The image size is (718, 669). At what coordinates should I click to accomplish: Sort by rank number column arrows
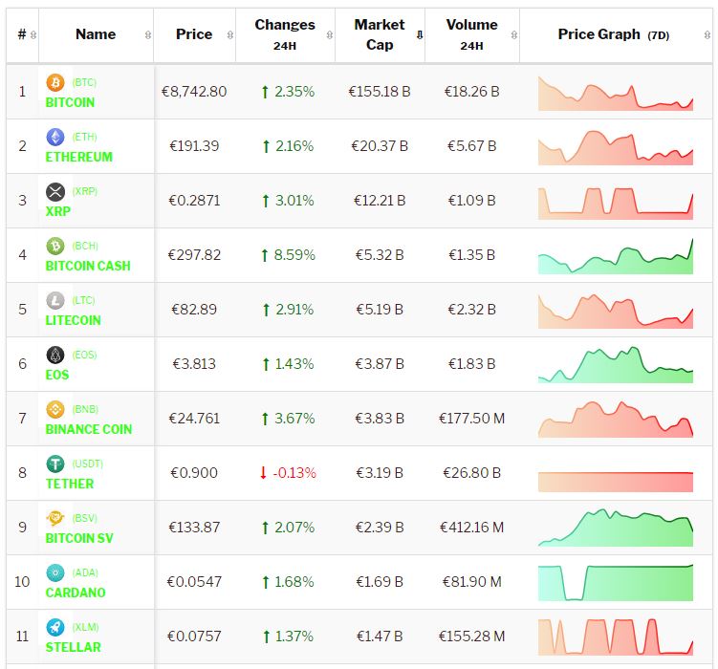tap(33, 34)
